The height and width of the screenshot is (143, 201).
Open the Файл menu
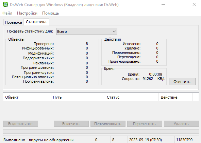(7, 13)
